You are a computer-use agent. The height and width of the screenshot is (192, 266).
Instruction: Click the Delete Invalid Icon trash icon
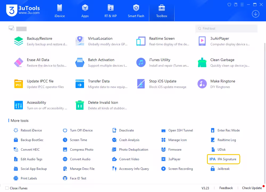(80, 105)
